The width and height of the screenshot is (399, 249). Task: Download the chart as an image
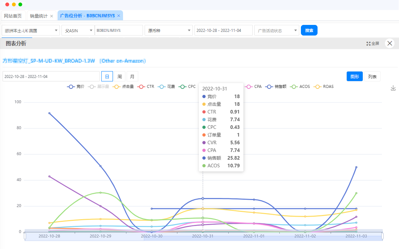[393, 88]
